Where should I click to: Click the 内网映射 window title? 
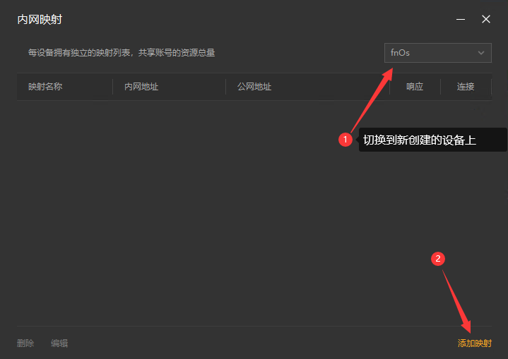(40, 20)
